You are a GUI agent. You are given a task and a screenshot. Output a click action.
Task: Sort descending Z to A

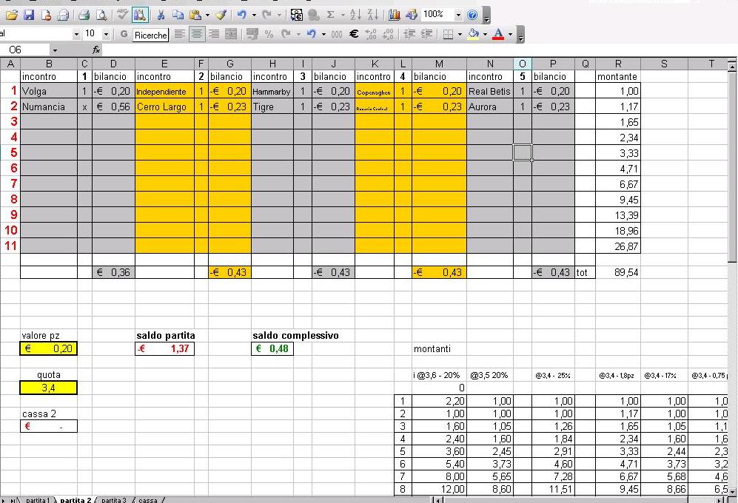pyautogui.click(x=373, y=15)
